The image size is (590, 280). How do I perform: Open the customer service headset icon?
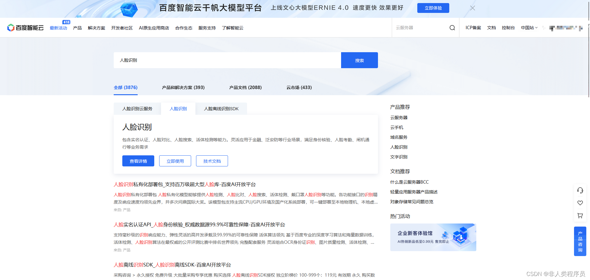click(580, 190)
